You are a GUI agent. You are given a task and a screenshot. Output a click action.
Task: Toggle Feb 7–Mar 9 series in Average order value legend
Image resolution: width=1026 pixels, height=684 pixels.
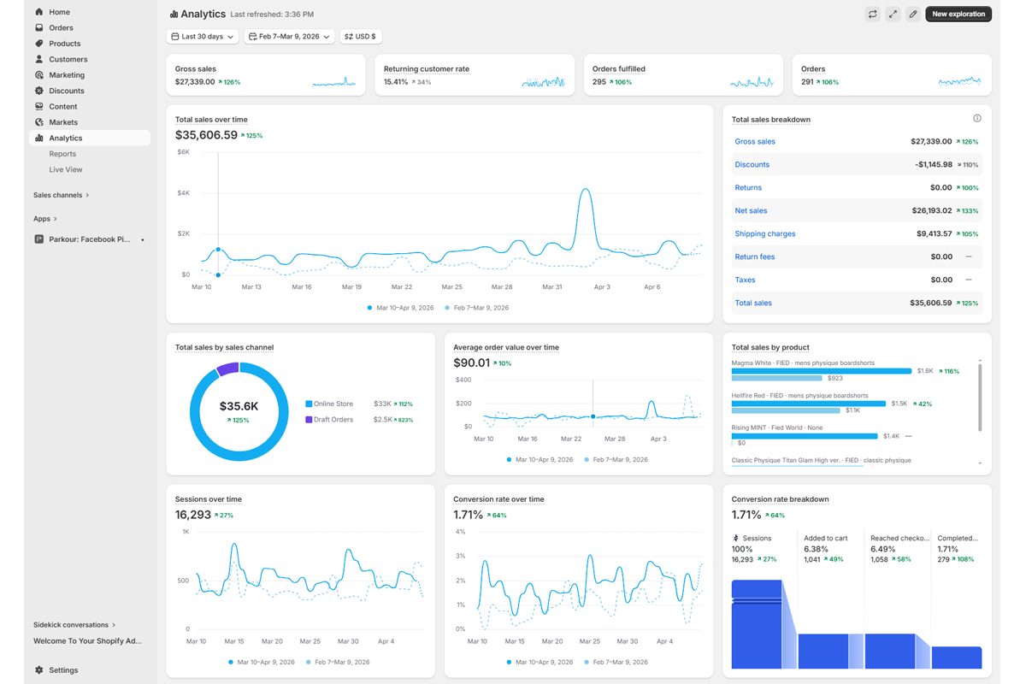coord(616,459)
